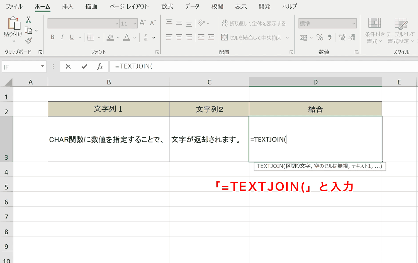Confirm the formula with the check mark
The width and height of the screenshot is (418, 263).
84,67
